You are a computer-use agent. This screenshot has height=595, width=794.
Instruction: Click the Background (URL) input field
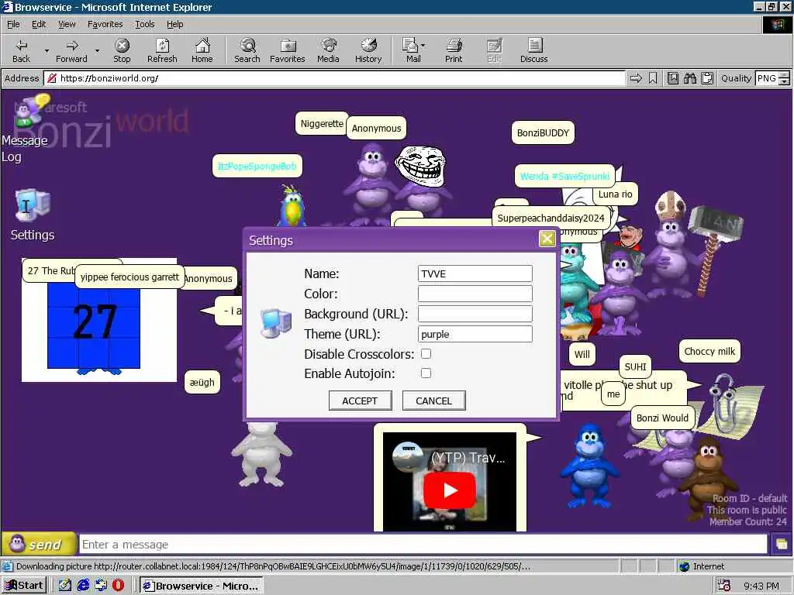[475, 315]
